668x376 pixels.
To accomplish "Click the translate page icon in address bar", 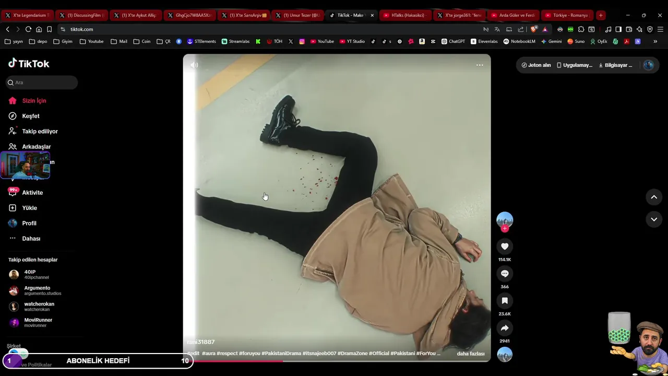I will pos(497,29).
